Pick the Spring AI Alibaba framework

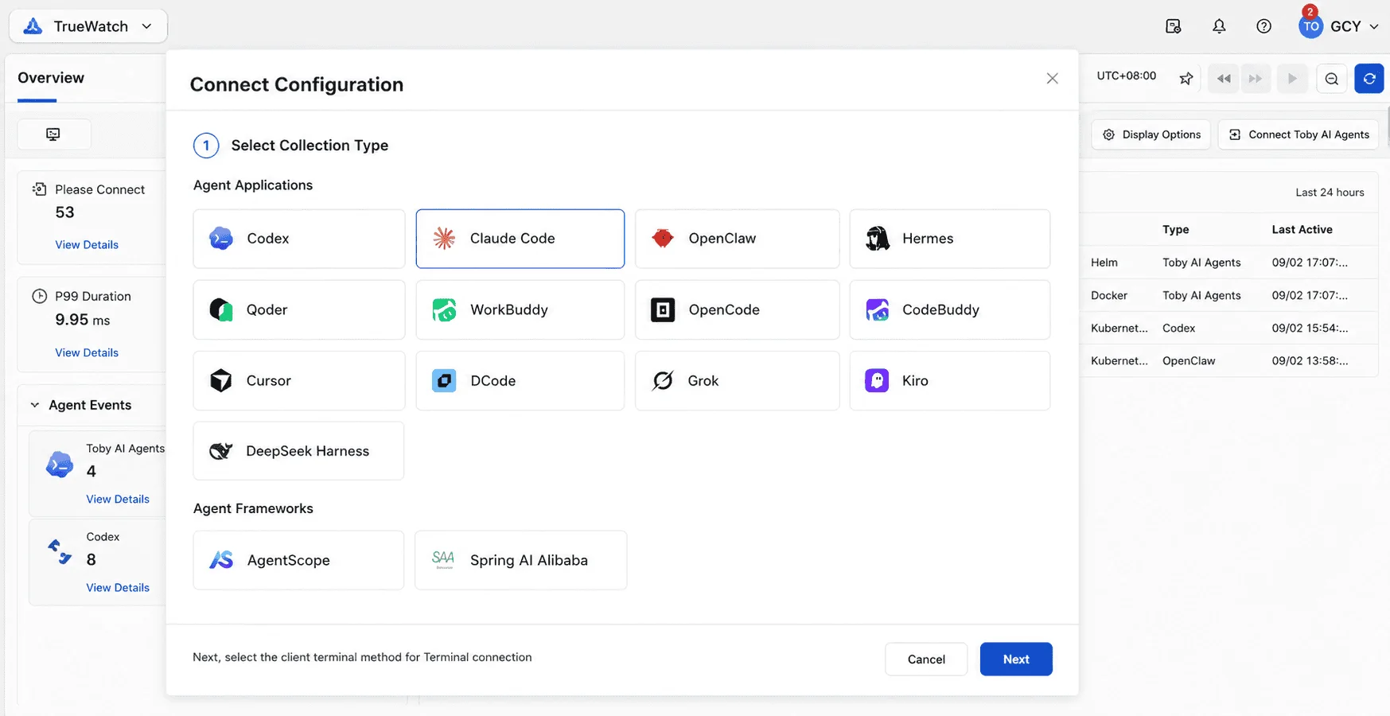[521, 560]
